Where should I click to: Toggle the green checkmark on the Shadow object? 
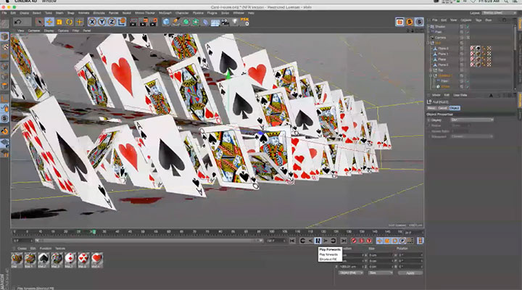pyautogui.click(x=468, y=27)
